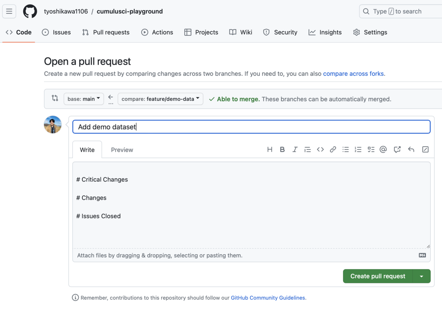Apply bold formatting to the text
Image resolution: width=442 pixels, height=314 pixels.
[282, 149]
